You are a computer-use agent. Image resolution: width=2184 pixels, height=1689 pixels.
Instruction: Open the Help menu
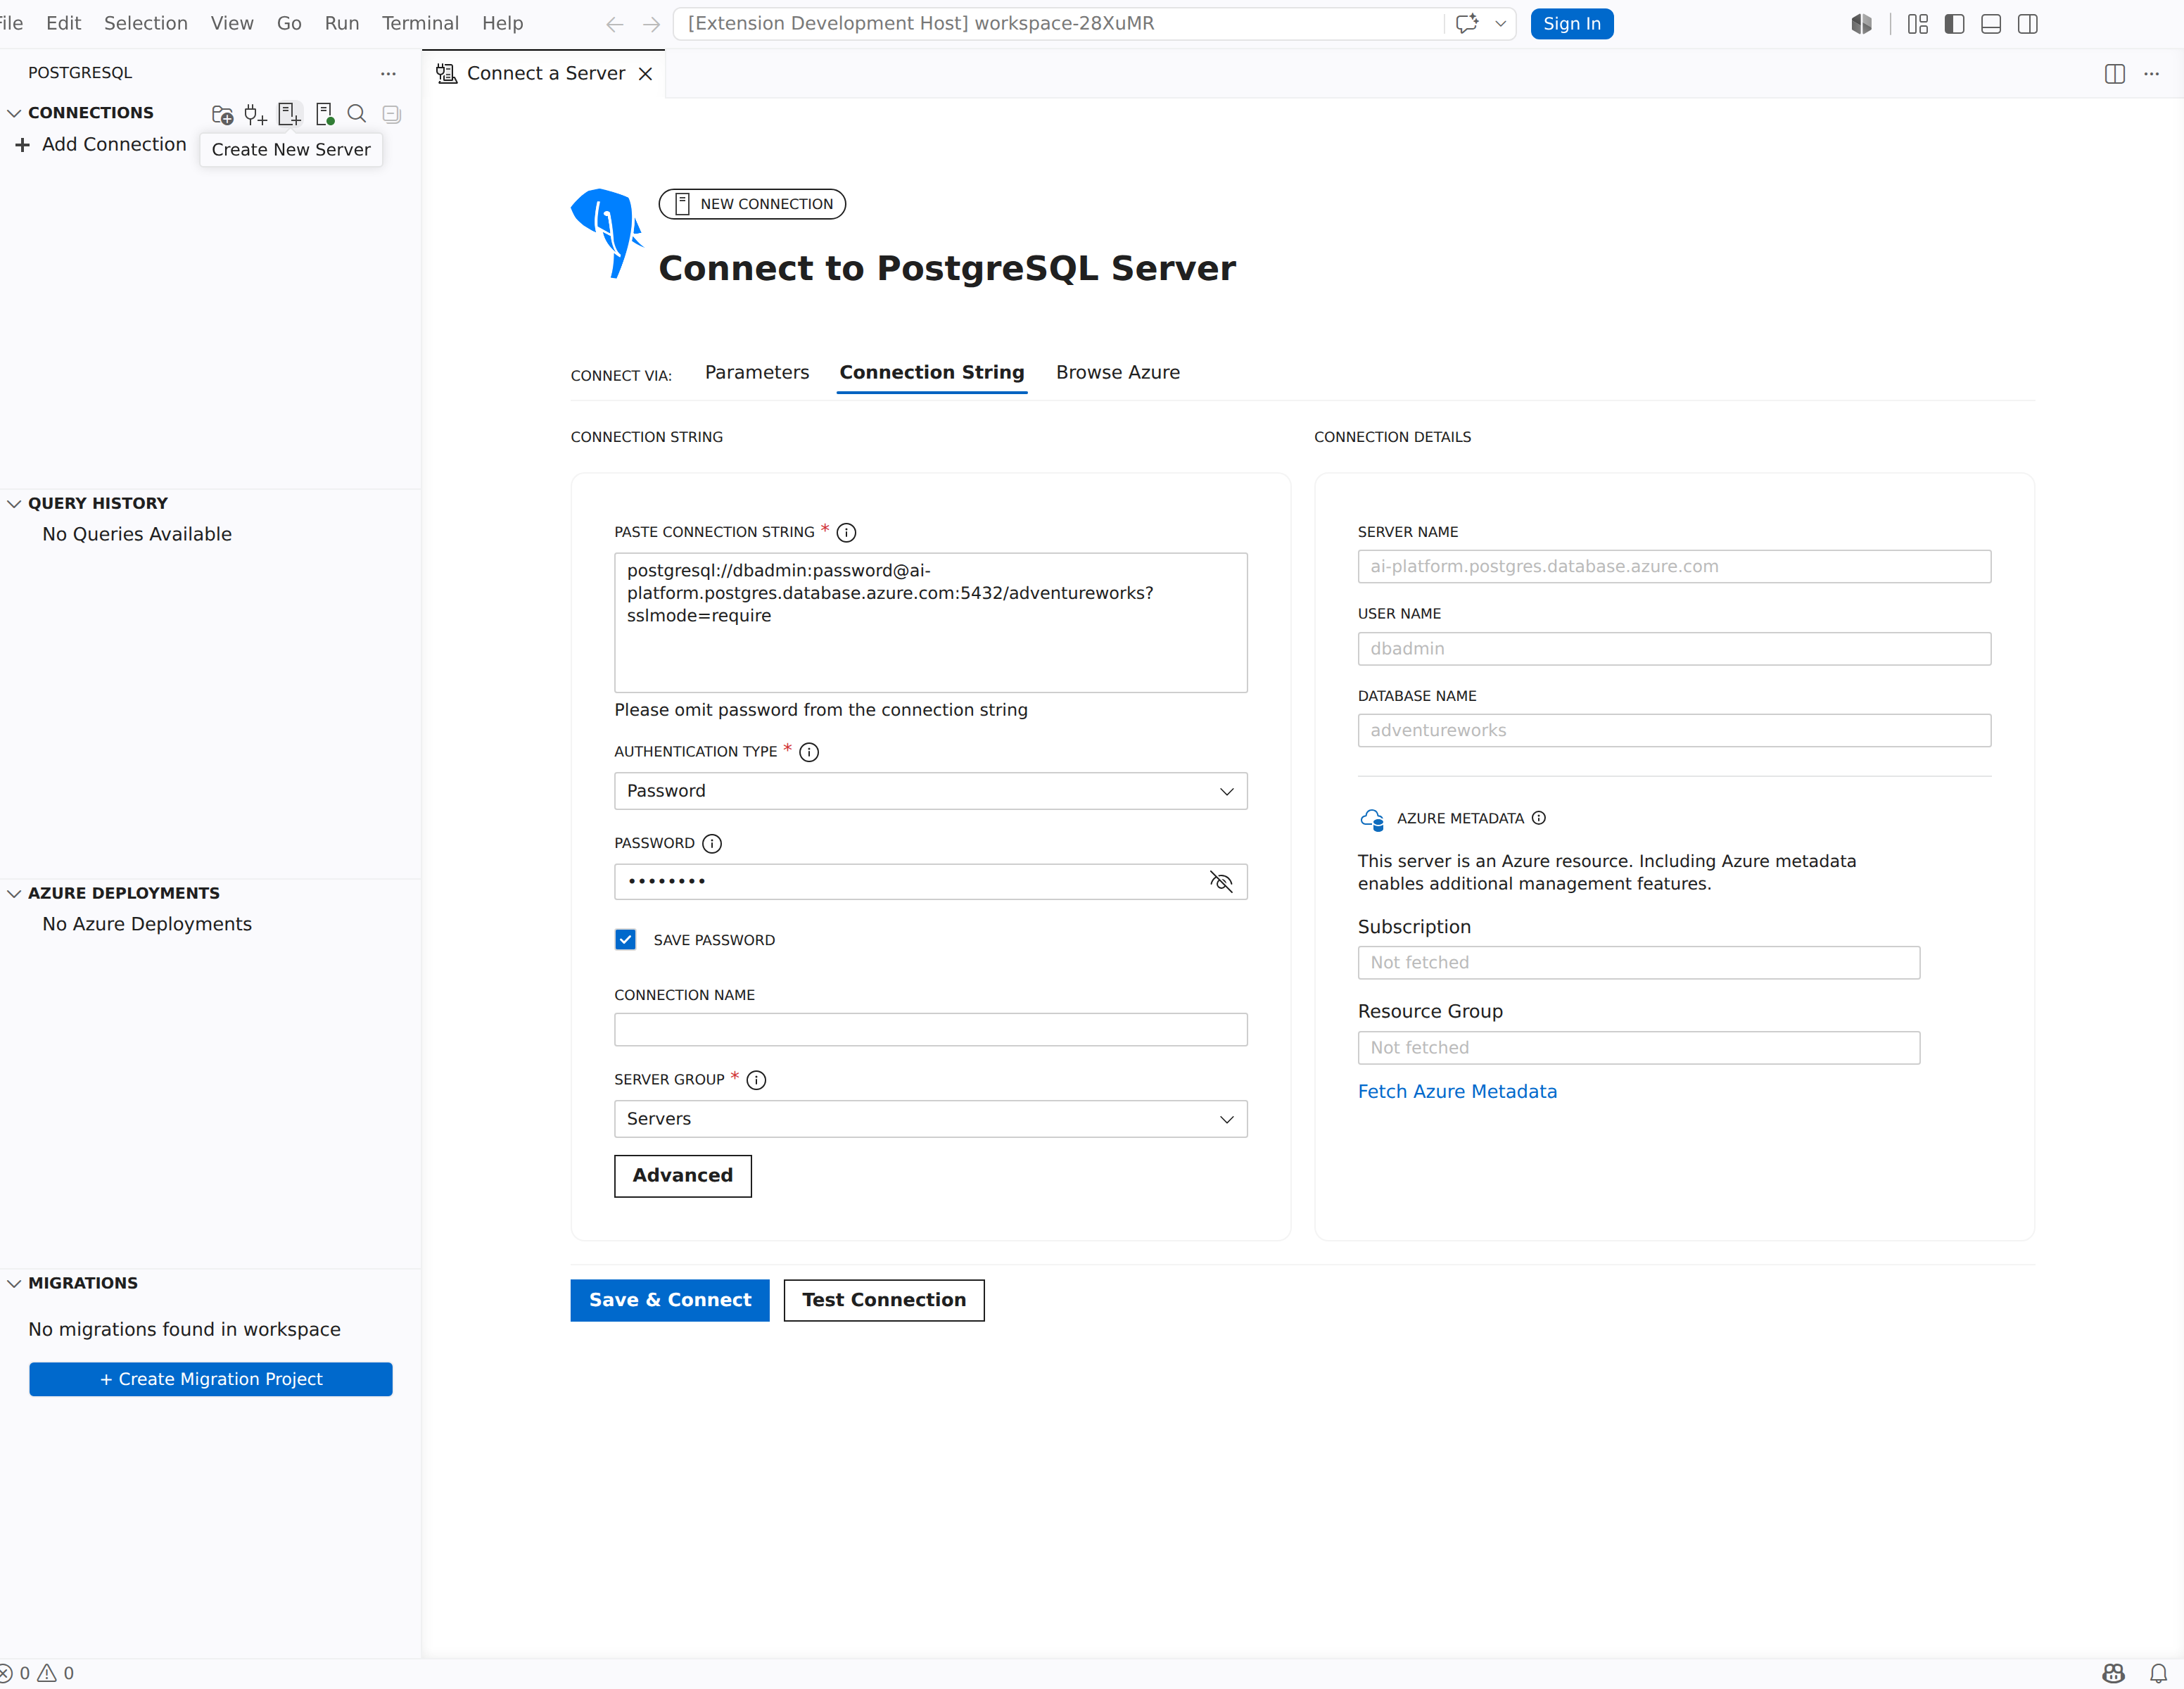click(503, 23)
